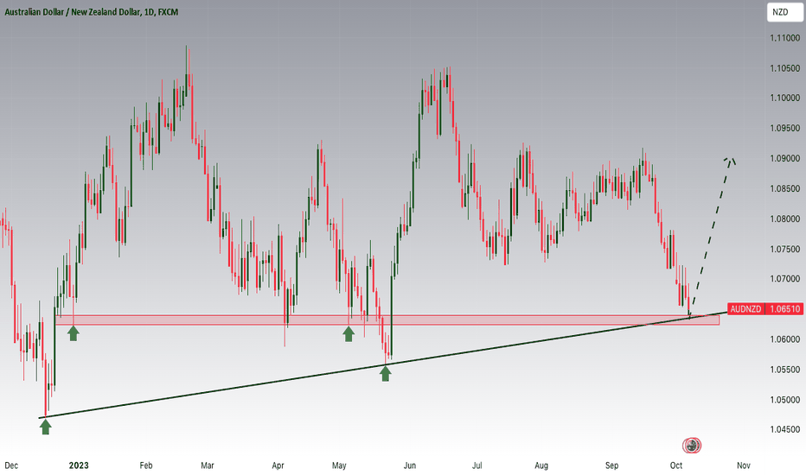Click the AUDNZD symbol tag on price axis

(745, 308)
